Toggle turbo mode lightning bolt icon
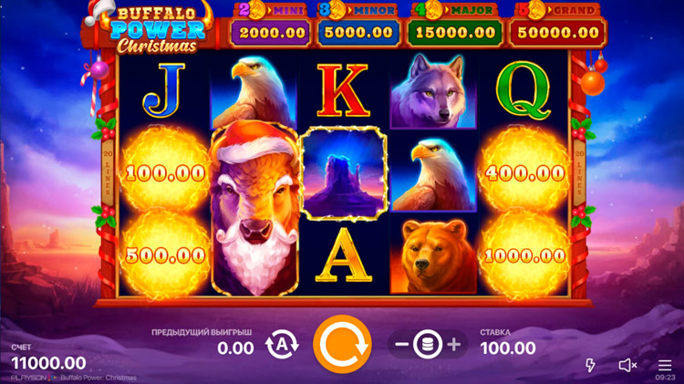This screenshot has width=684, height=384. [x=590, y=365]
